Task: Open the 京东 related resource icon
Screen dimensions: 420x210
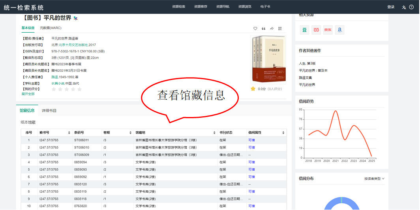Action: 328,30
